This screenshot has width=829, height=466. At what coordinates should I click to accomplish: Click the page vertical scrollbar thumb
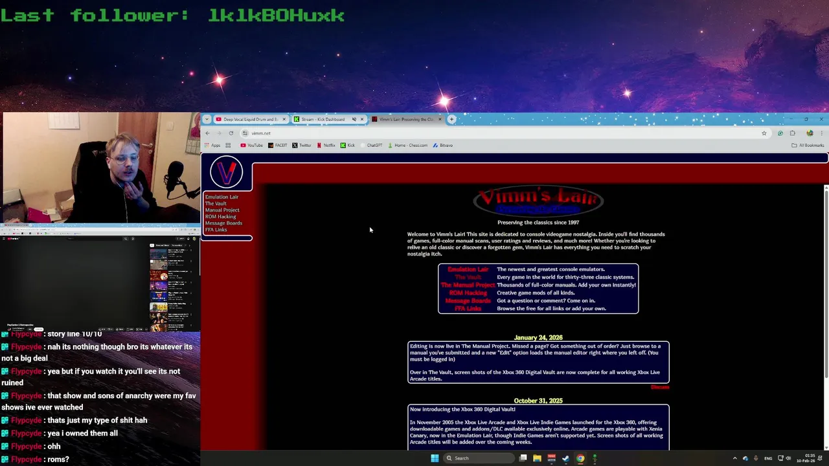click(x=826, y=283)
